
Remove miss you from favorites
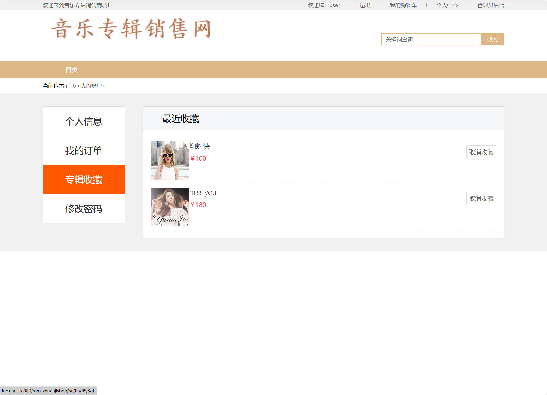tap(481, 198)
